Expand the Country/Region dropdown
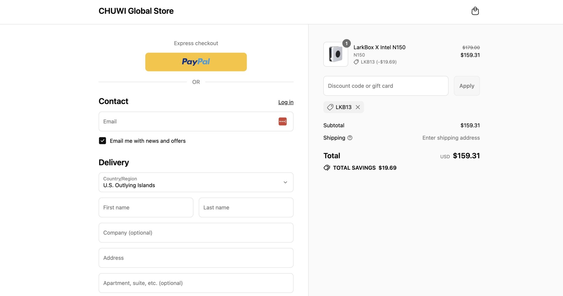The height and width of the screenshot is (296, 563). (x=196, y=182)
